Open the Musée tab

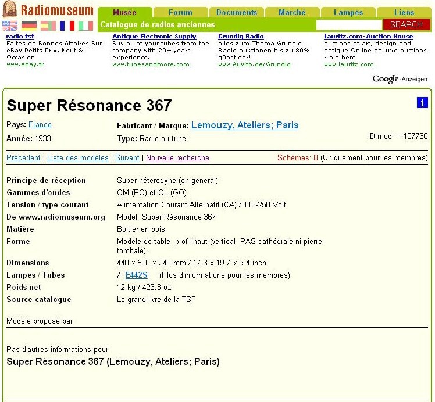pyautogui.click(x=124, y=12)
